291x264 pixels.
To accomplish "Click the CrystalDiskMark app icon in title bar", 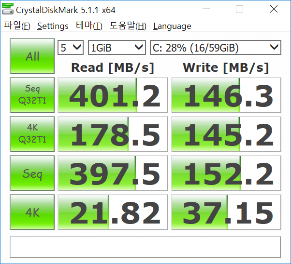I will [8, 9].
